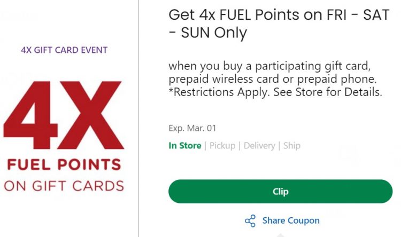Click the Exp. Mar. 01 expiration text
The height and width of the screenshot is (237, 401).
click(192, 128)
